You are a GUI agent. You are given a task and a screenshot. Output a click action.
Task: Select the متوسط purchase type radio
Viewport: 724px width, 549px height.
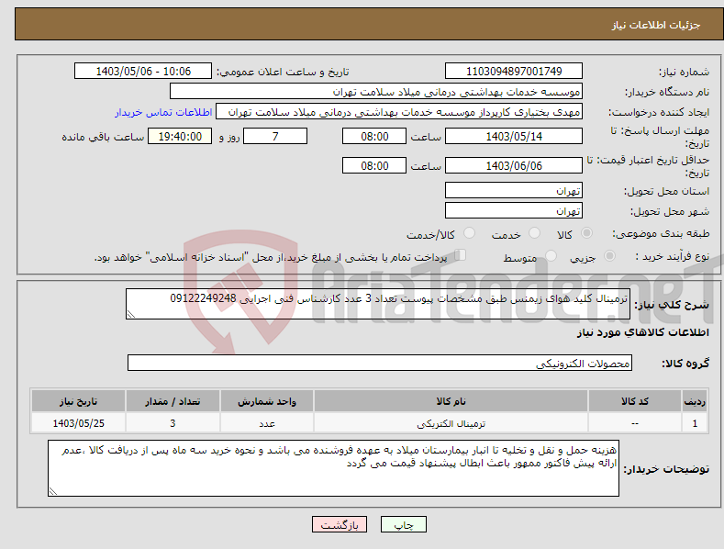[551, 256]
